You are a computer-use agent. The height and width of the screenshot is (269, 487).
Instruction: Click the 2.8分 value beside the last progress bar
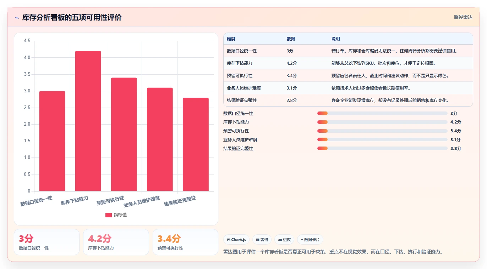pos(456,149)
